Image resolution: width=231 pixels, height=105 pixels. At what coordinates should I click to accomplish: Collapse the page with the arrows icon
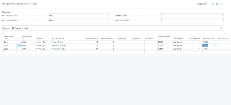[221, 4]
